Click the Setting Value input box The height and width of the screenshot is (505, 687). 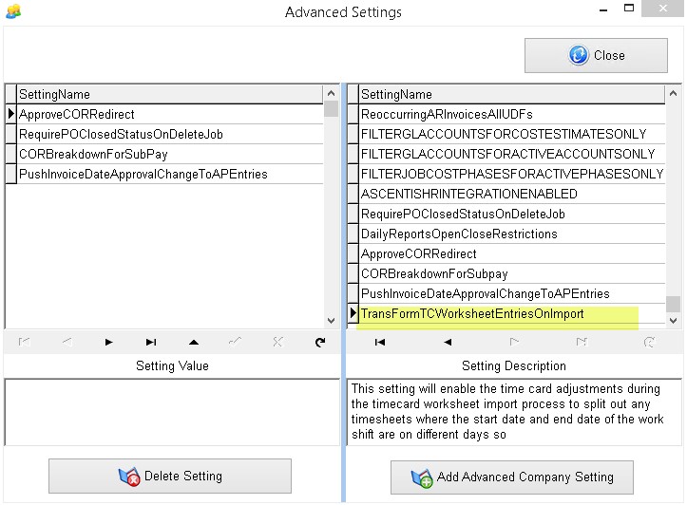click(172, 412)
